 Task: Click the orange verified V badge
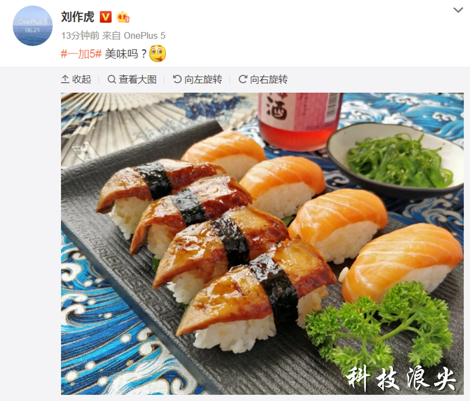click(x=106, y=17)
